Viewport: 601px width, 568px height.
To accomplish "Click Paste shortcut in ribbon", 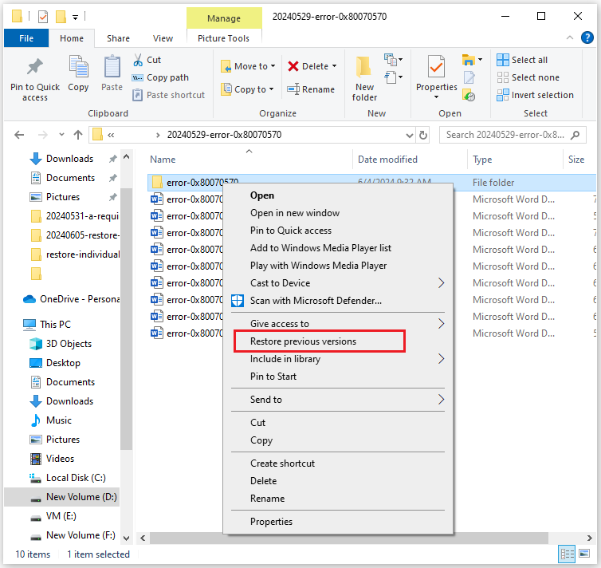I will point(169,95).
